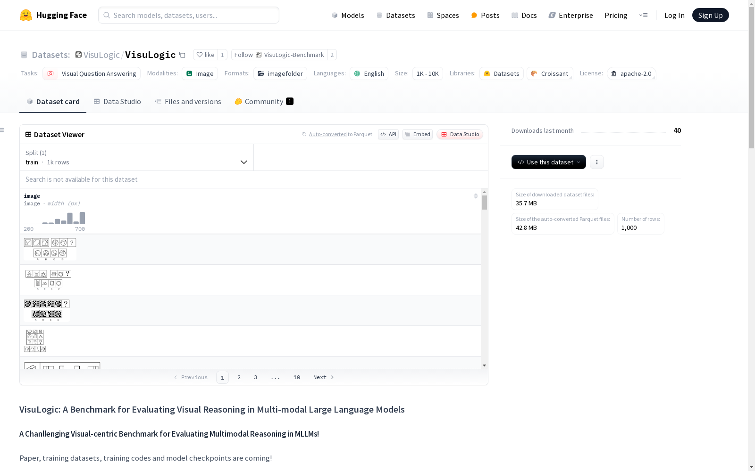Open the Data Studio tab
Image resolution: width=755 pixels, height=471 pixels.
[x=117, y=102]
